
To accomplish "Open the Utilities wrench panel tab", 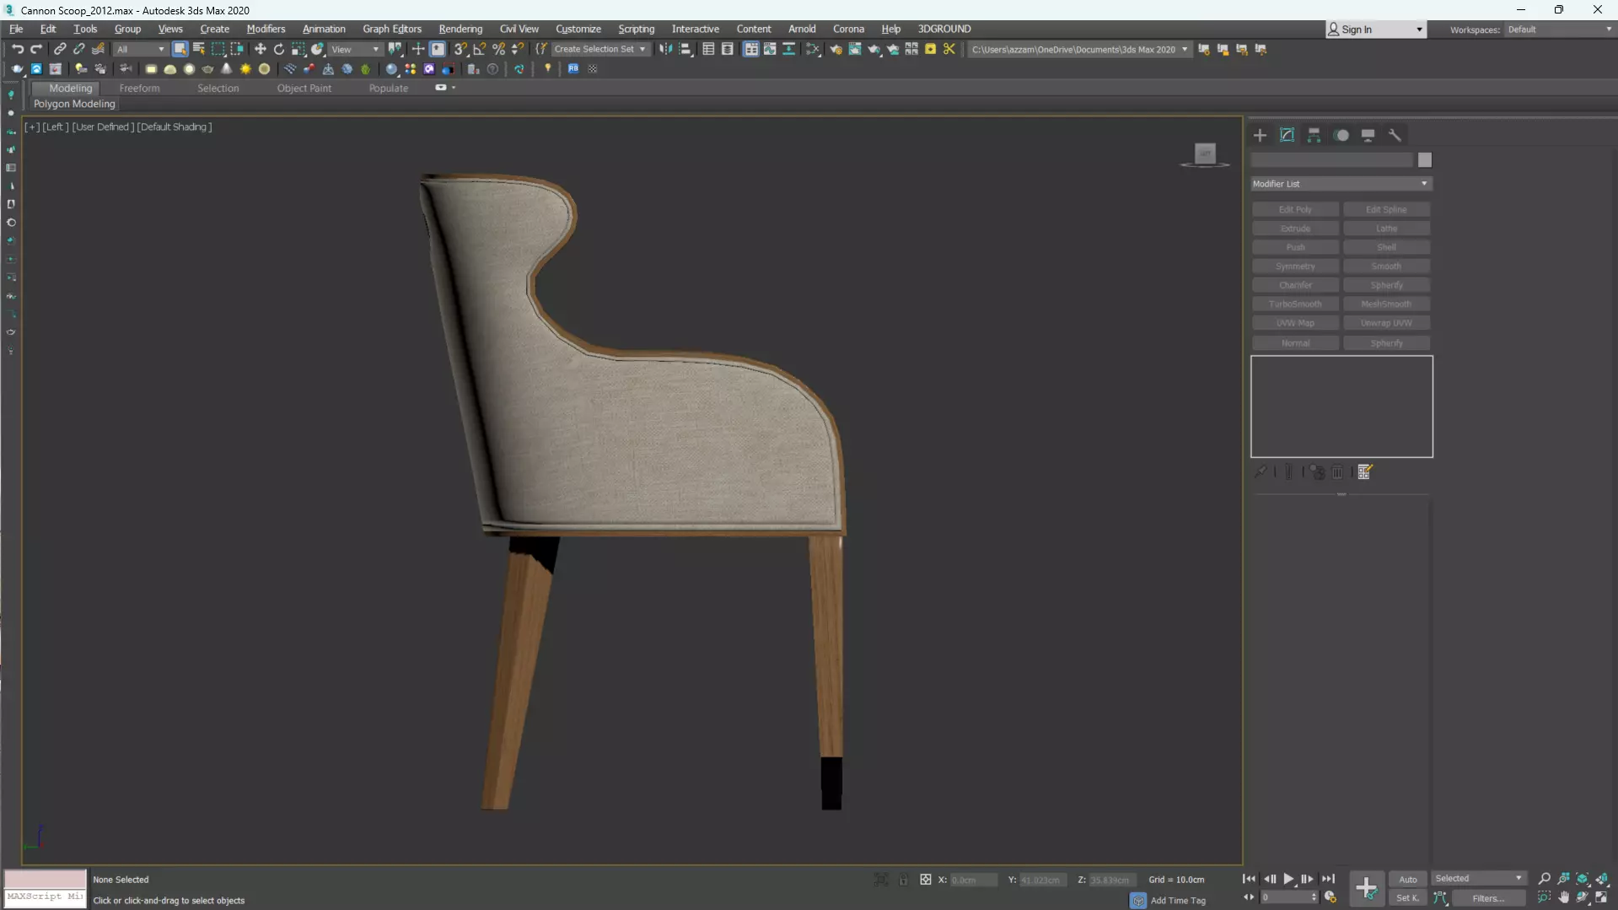I will [x=1395, y=135].
